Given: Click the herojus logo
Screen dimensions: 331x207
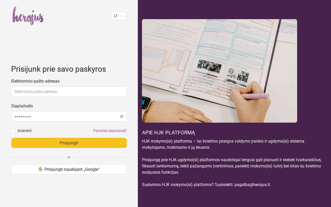Looking at the screenshot, I should [28, 16].
